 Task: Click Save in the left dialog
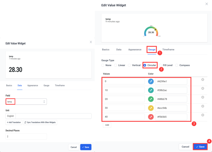(x=86, y=147)
